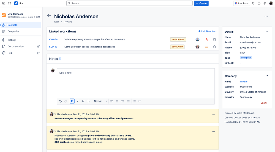
Task: Click the SUP-12 medium priority icon
Action: tap(206, 47)
